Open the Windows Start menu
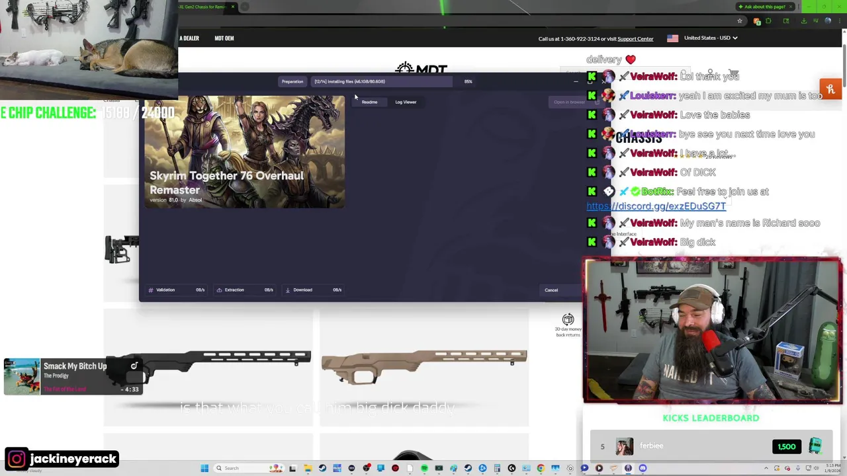The image size is (847, 476). pyautogui.click(x=204, y=468)
